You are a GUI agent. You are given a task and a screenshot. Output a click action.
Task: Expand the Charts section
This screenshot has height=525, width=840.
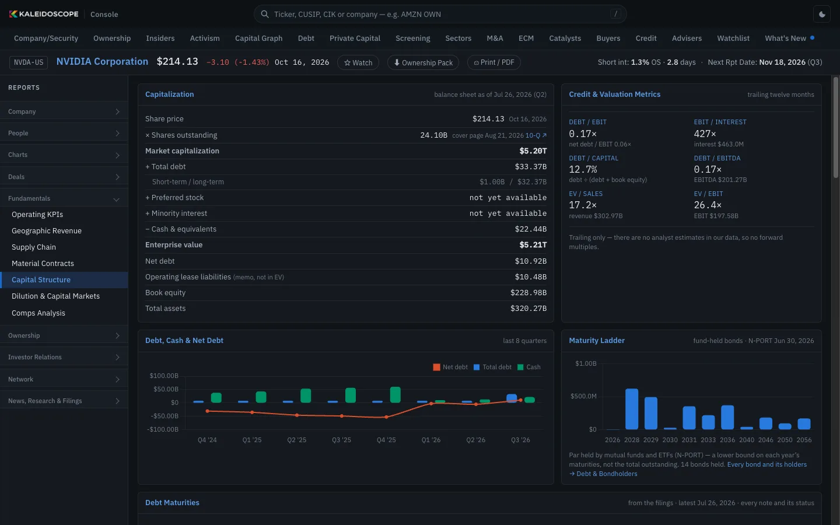point(64,155)
